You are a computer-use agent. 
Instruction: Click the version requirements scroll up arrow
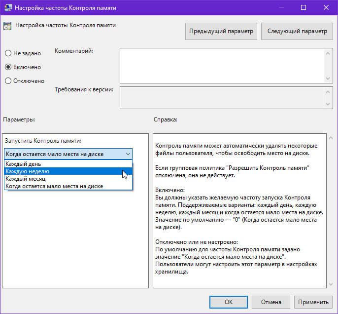point(328,92)
